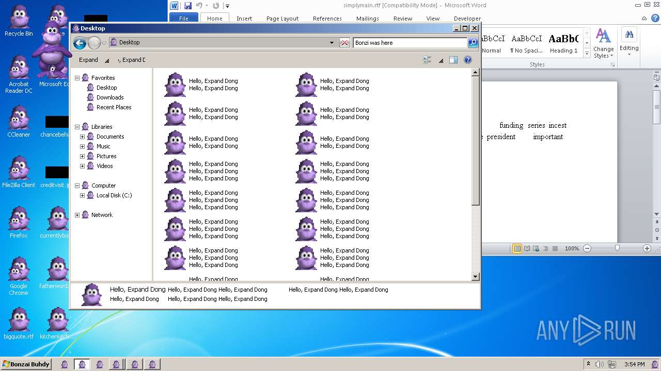Open the Customize Quick Access Toolbar dropdown
This screenshot has width=661, height=371.
pos(227,6)
